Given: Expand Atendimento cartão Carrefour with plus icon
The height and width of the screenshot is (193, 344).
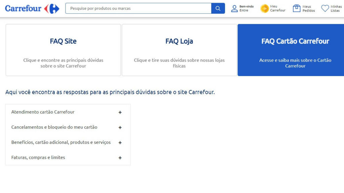Looking at the screenshot, I should coord(120,112).
